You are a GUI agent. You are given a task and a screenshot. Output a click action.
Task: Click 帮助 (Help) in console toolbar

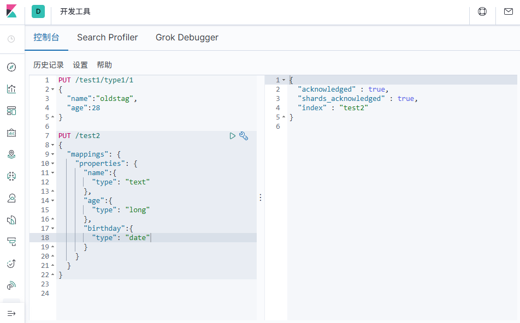coord(104,65)
